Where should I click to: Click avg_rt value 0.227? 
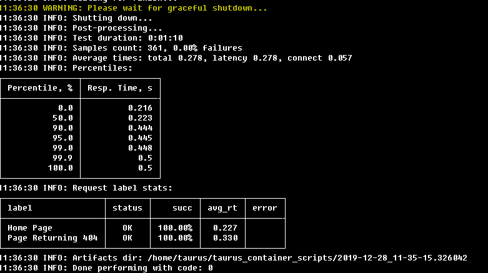(226, 228)
